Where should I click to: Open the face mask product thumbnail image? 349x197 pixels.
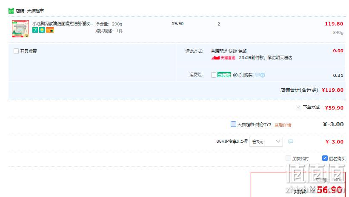[x=20, y=29]
